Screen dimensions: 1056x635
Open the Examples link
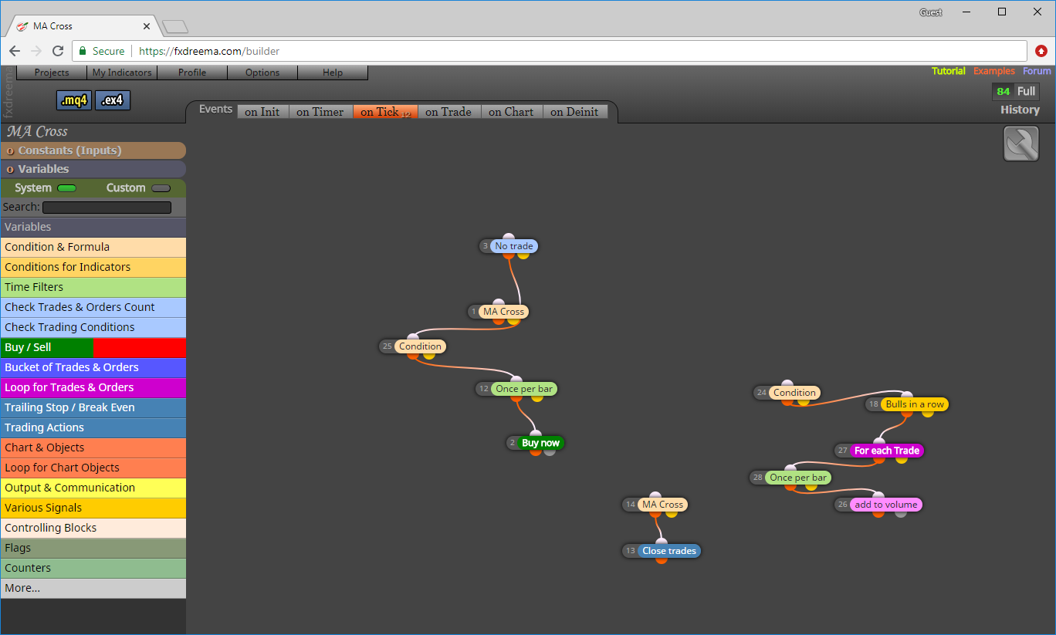(993, 71)
